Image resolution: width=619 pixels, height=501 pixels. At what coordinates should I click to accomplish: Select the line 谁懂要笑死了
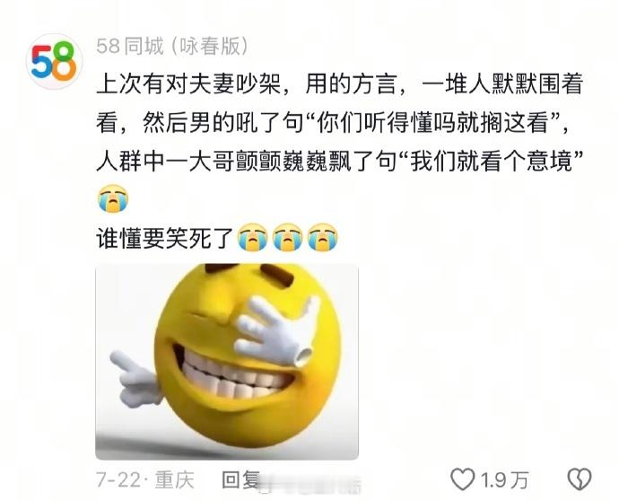pyautogui.click(x=166, y=238)
